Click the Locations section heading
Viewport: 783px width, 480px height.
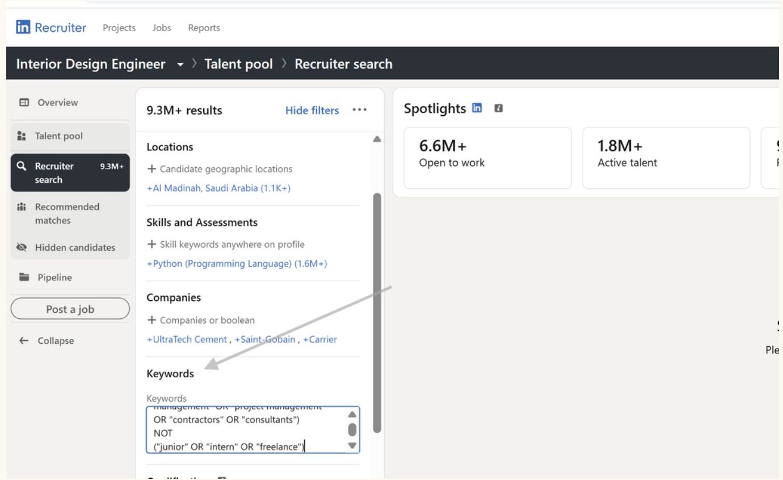(170, 147)
